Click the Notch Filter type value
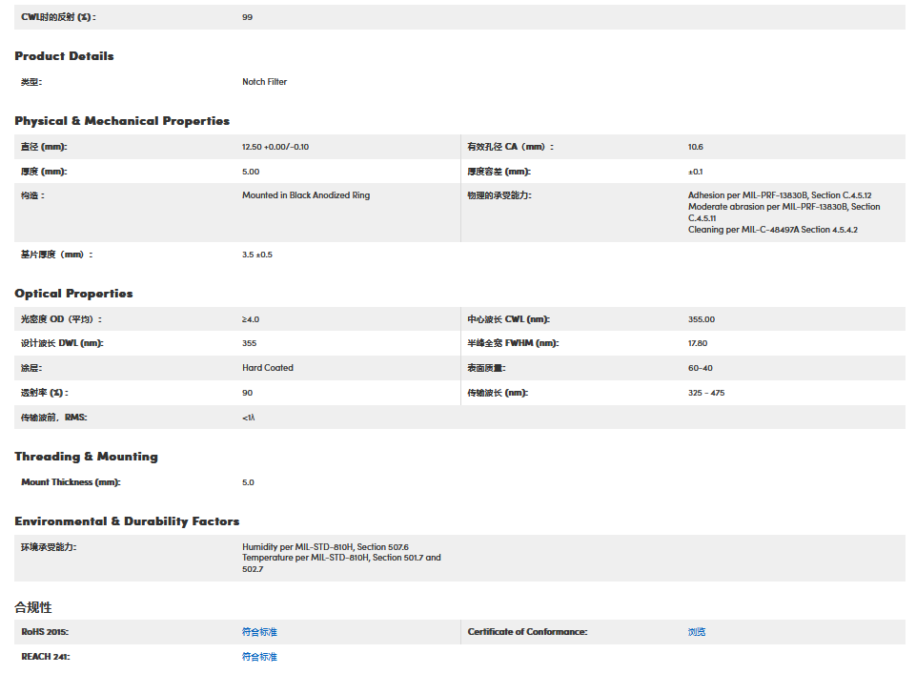The width and height of the screenshot is (916, 694). click(264, 82)
